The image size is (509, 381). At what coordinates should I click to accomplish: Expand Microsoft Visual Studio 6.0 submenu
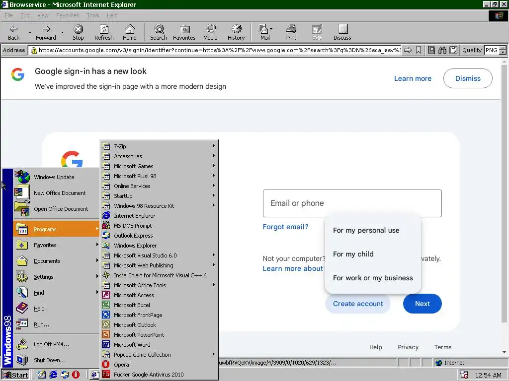point(159,255)
